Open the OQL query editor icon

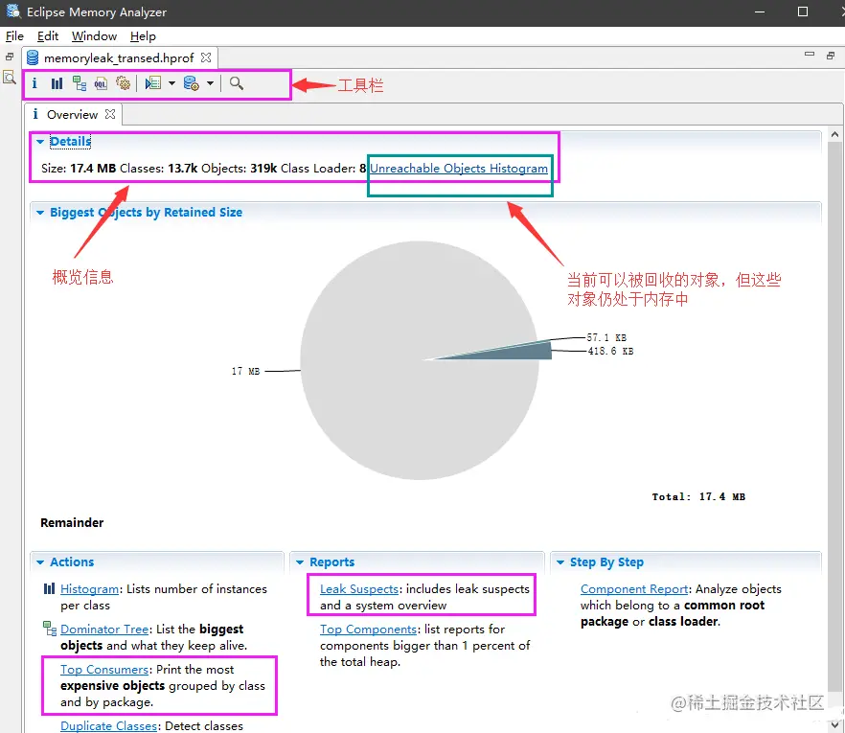coord(101,83)
